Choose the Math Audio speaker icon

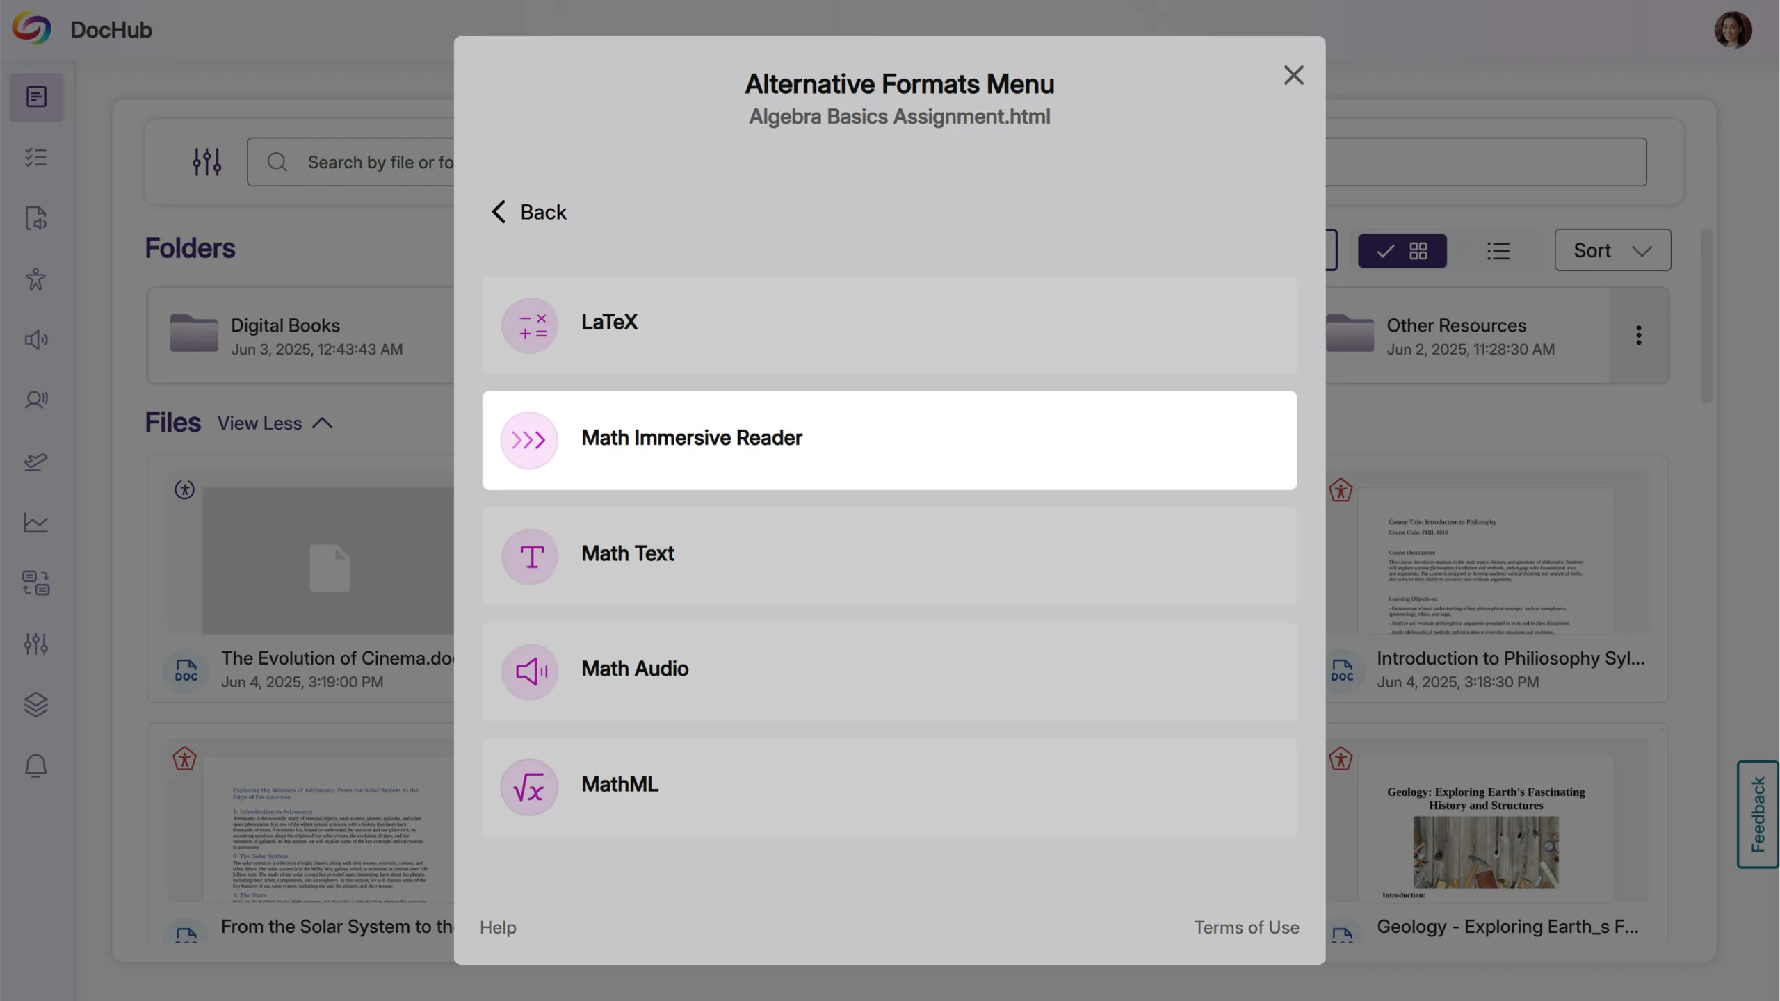tap(529, 672)
